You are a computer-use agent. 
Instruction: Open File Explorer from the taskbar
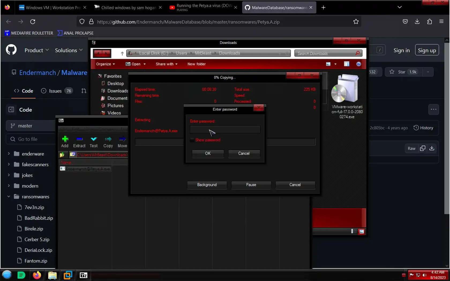[52, 275]
